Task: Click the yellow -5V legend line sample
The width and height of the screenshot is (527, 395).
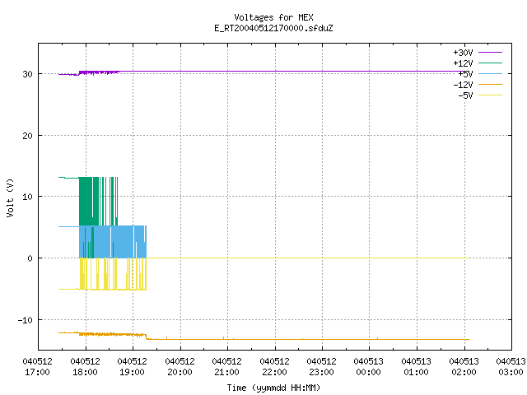Action: coord(491,95)
